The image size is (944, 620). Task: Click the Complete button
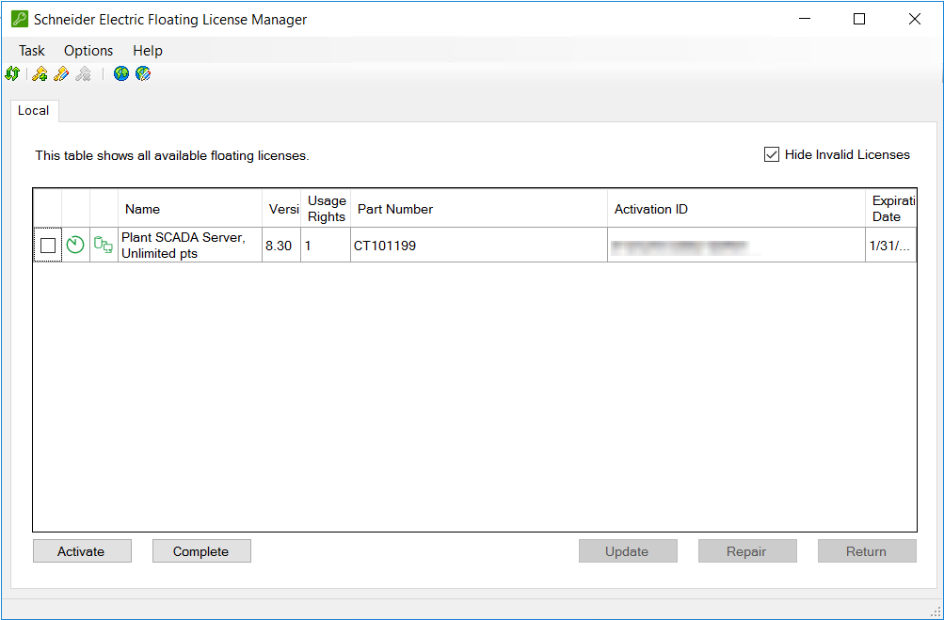click(201, 551)
